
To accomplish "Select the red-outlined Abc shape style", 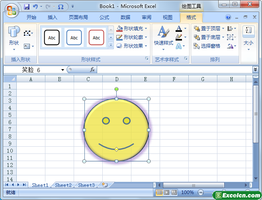I will (x=96, y=38).
